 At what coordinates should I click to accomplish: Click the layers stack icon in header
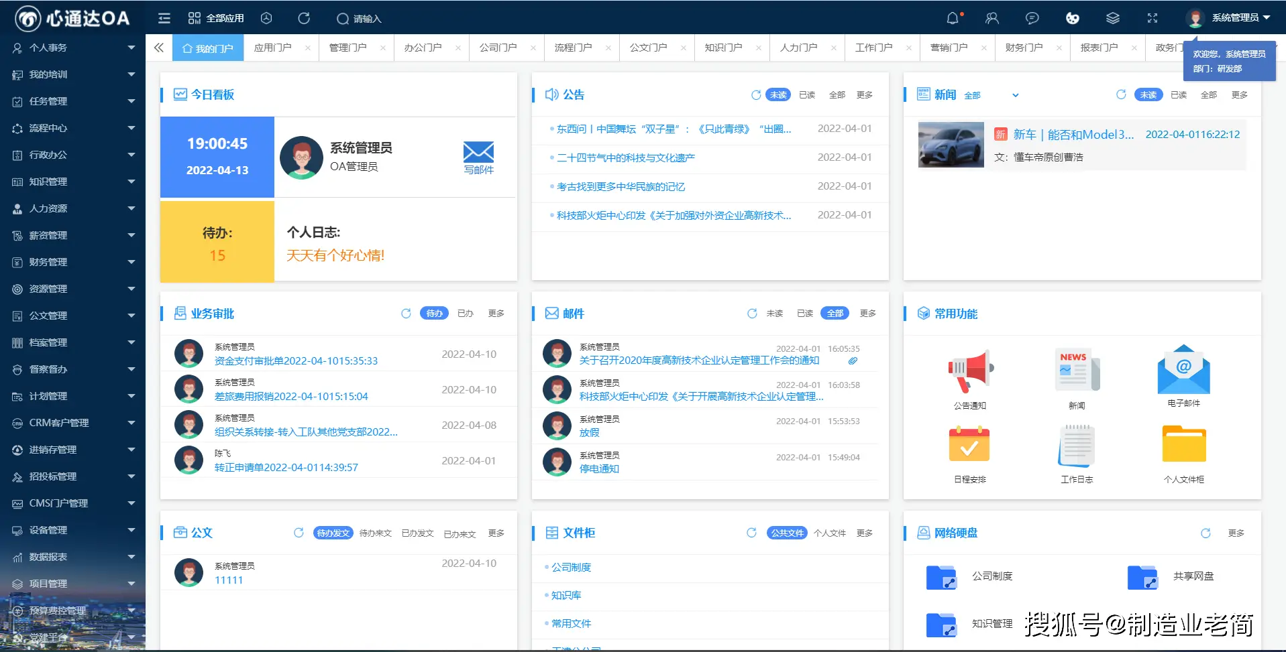[x=1113, y=18]
